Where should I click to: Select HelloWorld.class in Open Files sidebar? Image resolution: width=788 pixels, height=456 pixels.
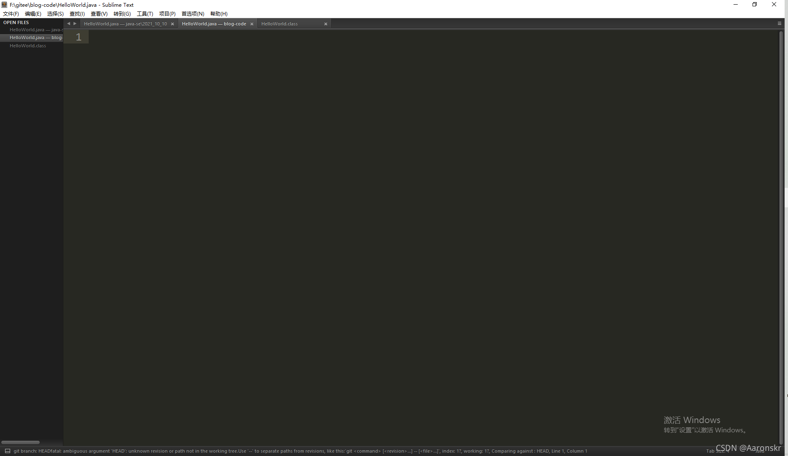click(32, 46)
